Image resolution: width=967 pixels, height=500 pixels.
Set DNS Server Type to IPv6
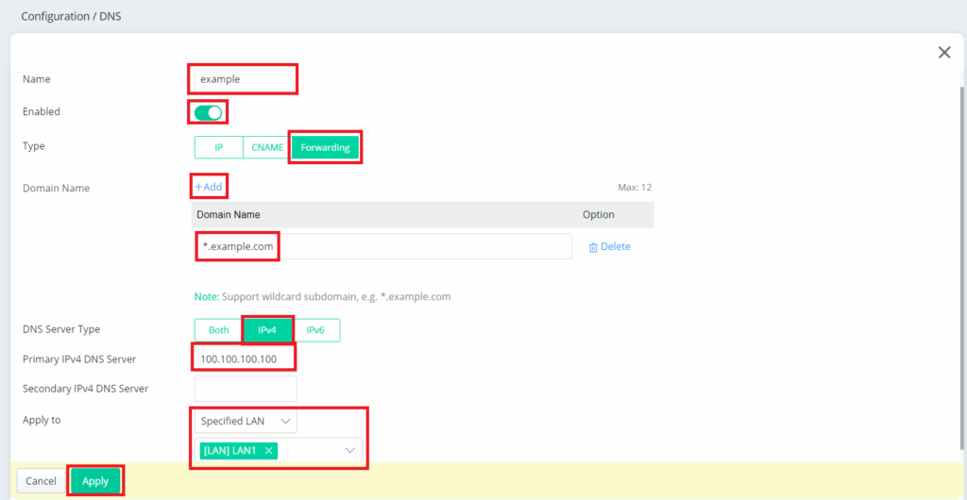pyautogui.click(x=316, y=330)
